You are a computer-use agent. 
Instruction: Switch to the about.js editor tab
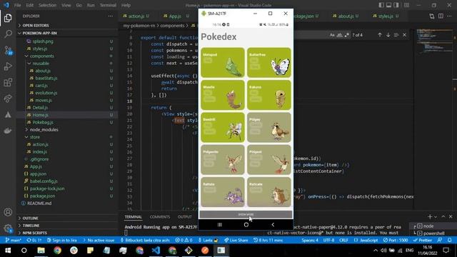tap(346, 16)
